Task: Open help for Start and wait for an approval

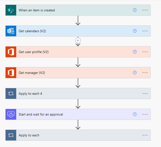Action: tap(135, 114)
